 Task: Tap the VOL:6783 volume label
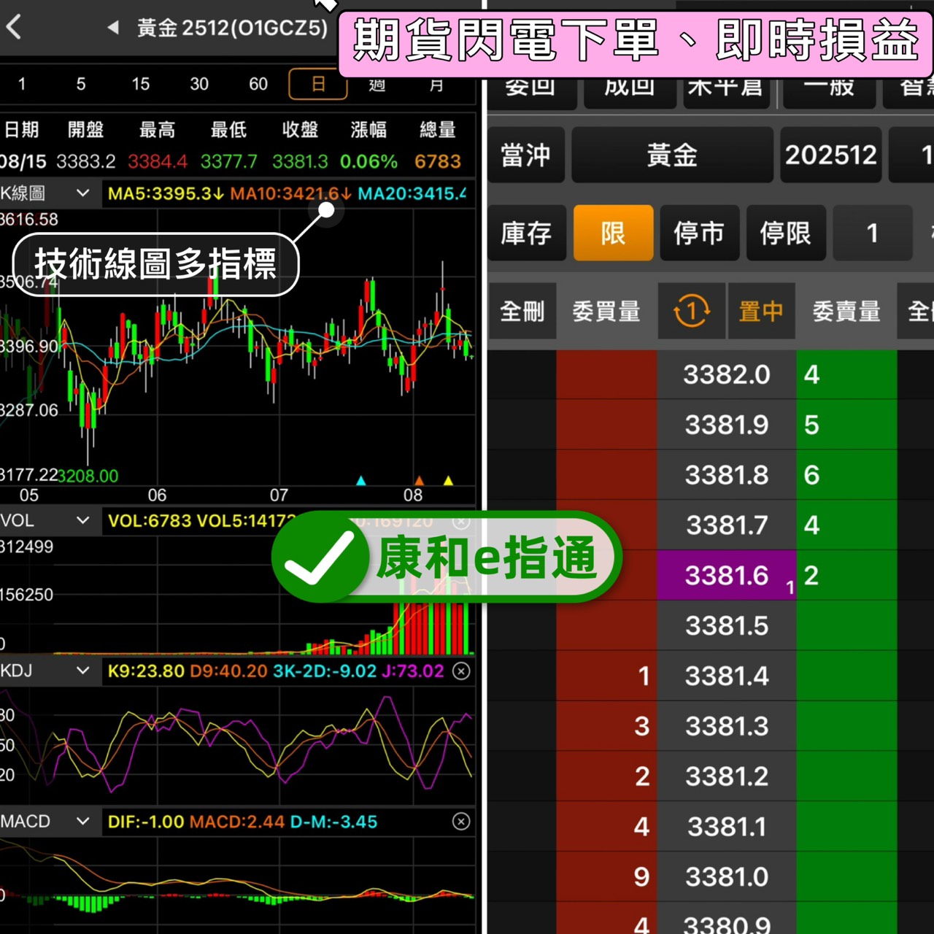[150, 520]
